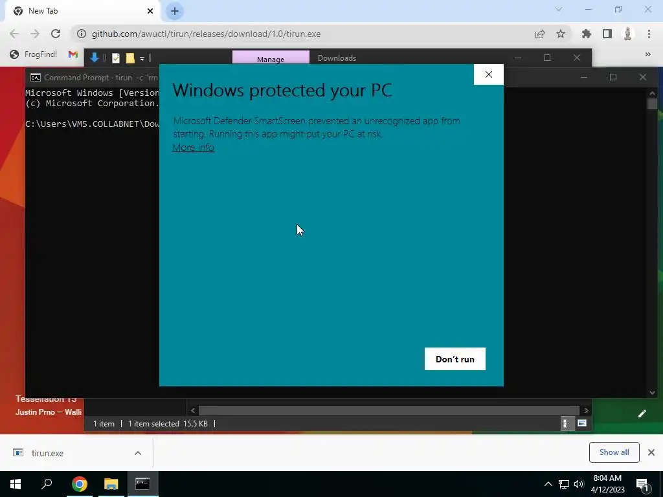The width and height of the screenshot is (663, 497).
Task: Click the Chrome taskbar icon
Action: coord(80,484)
